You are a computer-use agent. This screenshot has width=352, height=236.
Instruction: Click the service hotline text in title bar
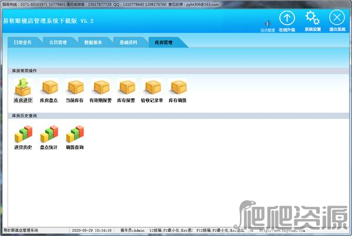[35, 4]
